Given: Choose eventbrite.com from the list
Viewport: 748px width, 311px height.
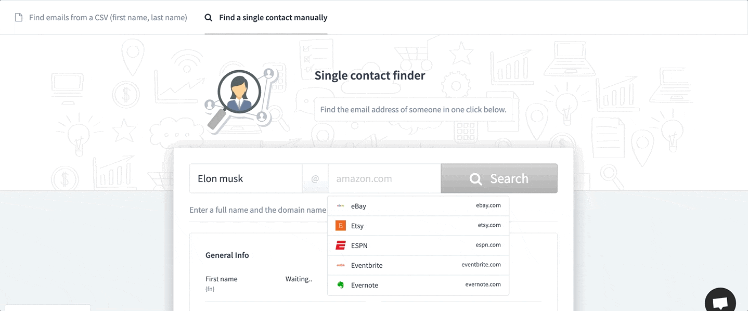Looking at the screenshot, I should coord(418,265).
